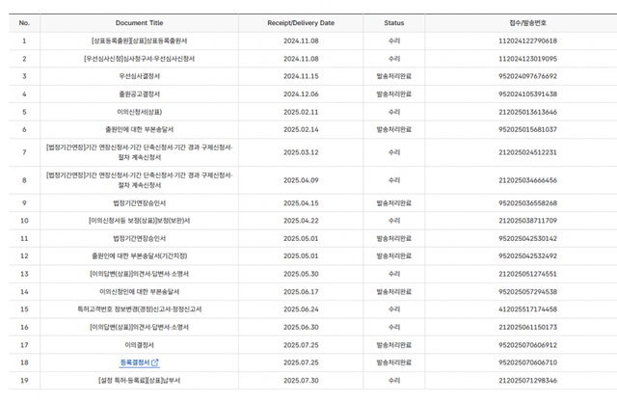Click the Receipt/Delivery Date column header
This screenshot has width=617, height=401.
click(300, 22)
